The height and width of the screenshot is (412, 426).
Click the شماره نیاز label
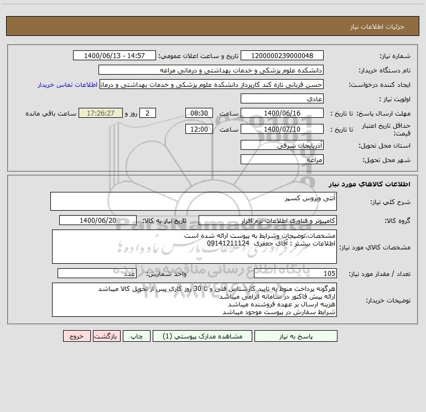pyautogui.click(x=395, y=56)
